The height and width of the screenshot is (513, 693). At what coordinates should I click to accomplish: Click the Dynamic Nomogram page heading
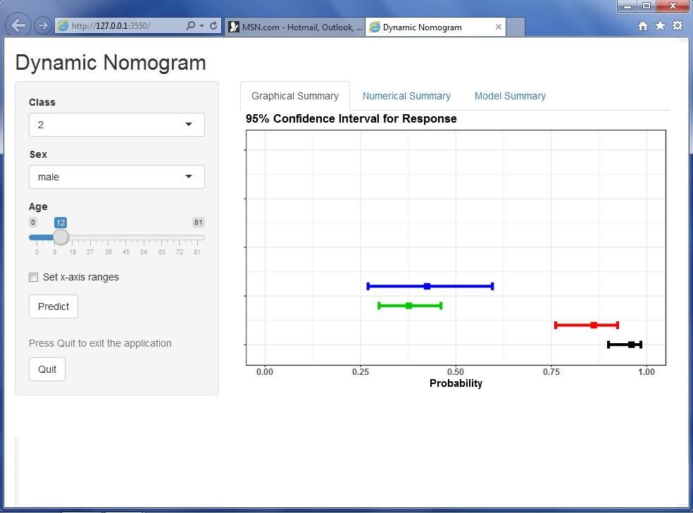point(111,62)
